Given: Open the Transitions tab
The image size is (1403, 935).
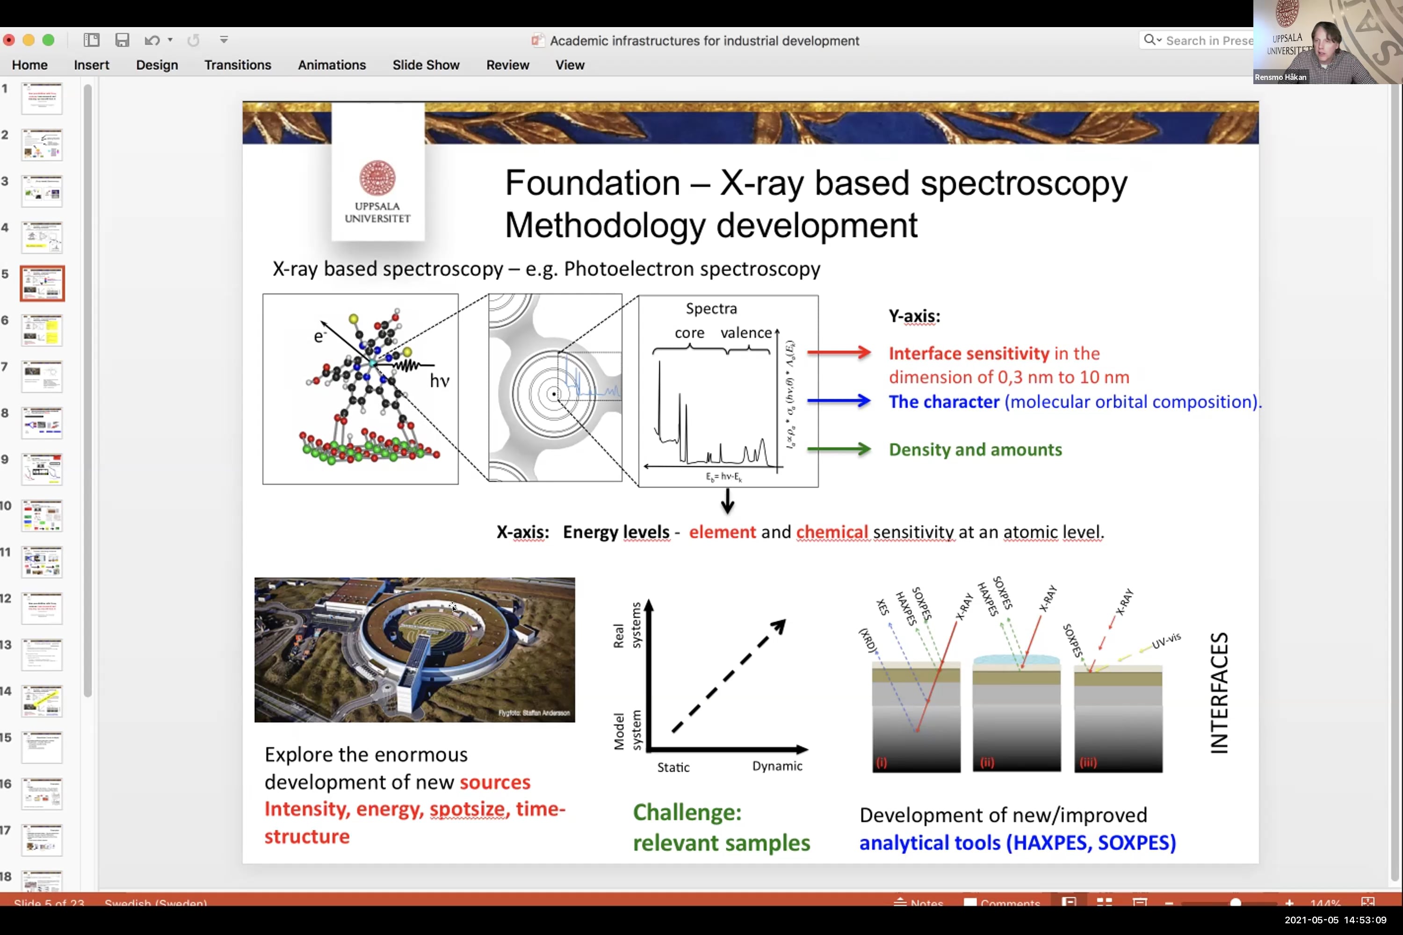Looking at the screenshot, I should coord(238,65).
